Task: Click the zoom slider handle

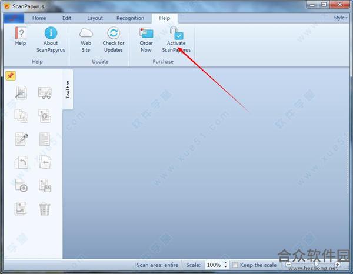Action: (x=317, y=265)
